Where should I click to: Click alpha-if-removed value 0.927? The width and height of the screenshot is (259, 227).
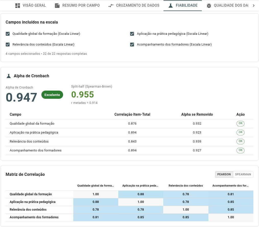point(197,150)
